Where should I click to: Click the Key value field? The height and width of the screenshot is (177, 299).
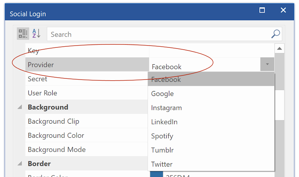pyautogui.click(x=212, y=50)
